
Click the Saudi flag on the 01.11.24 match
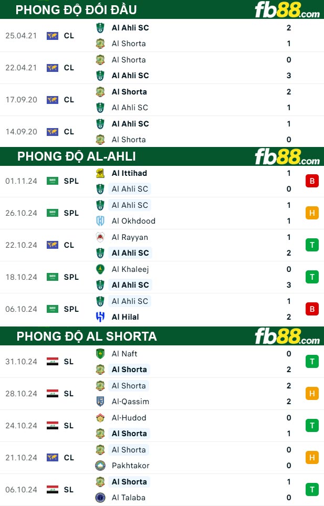tap(53, 181)
